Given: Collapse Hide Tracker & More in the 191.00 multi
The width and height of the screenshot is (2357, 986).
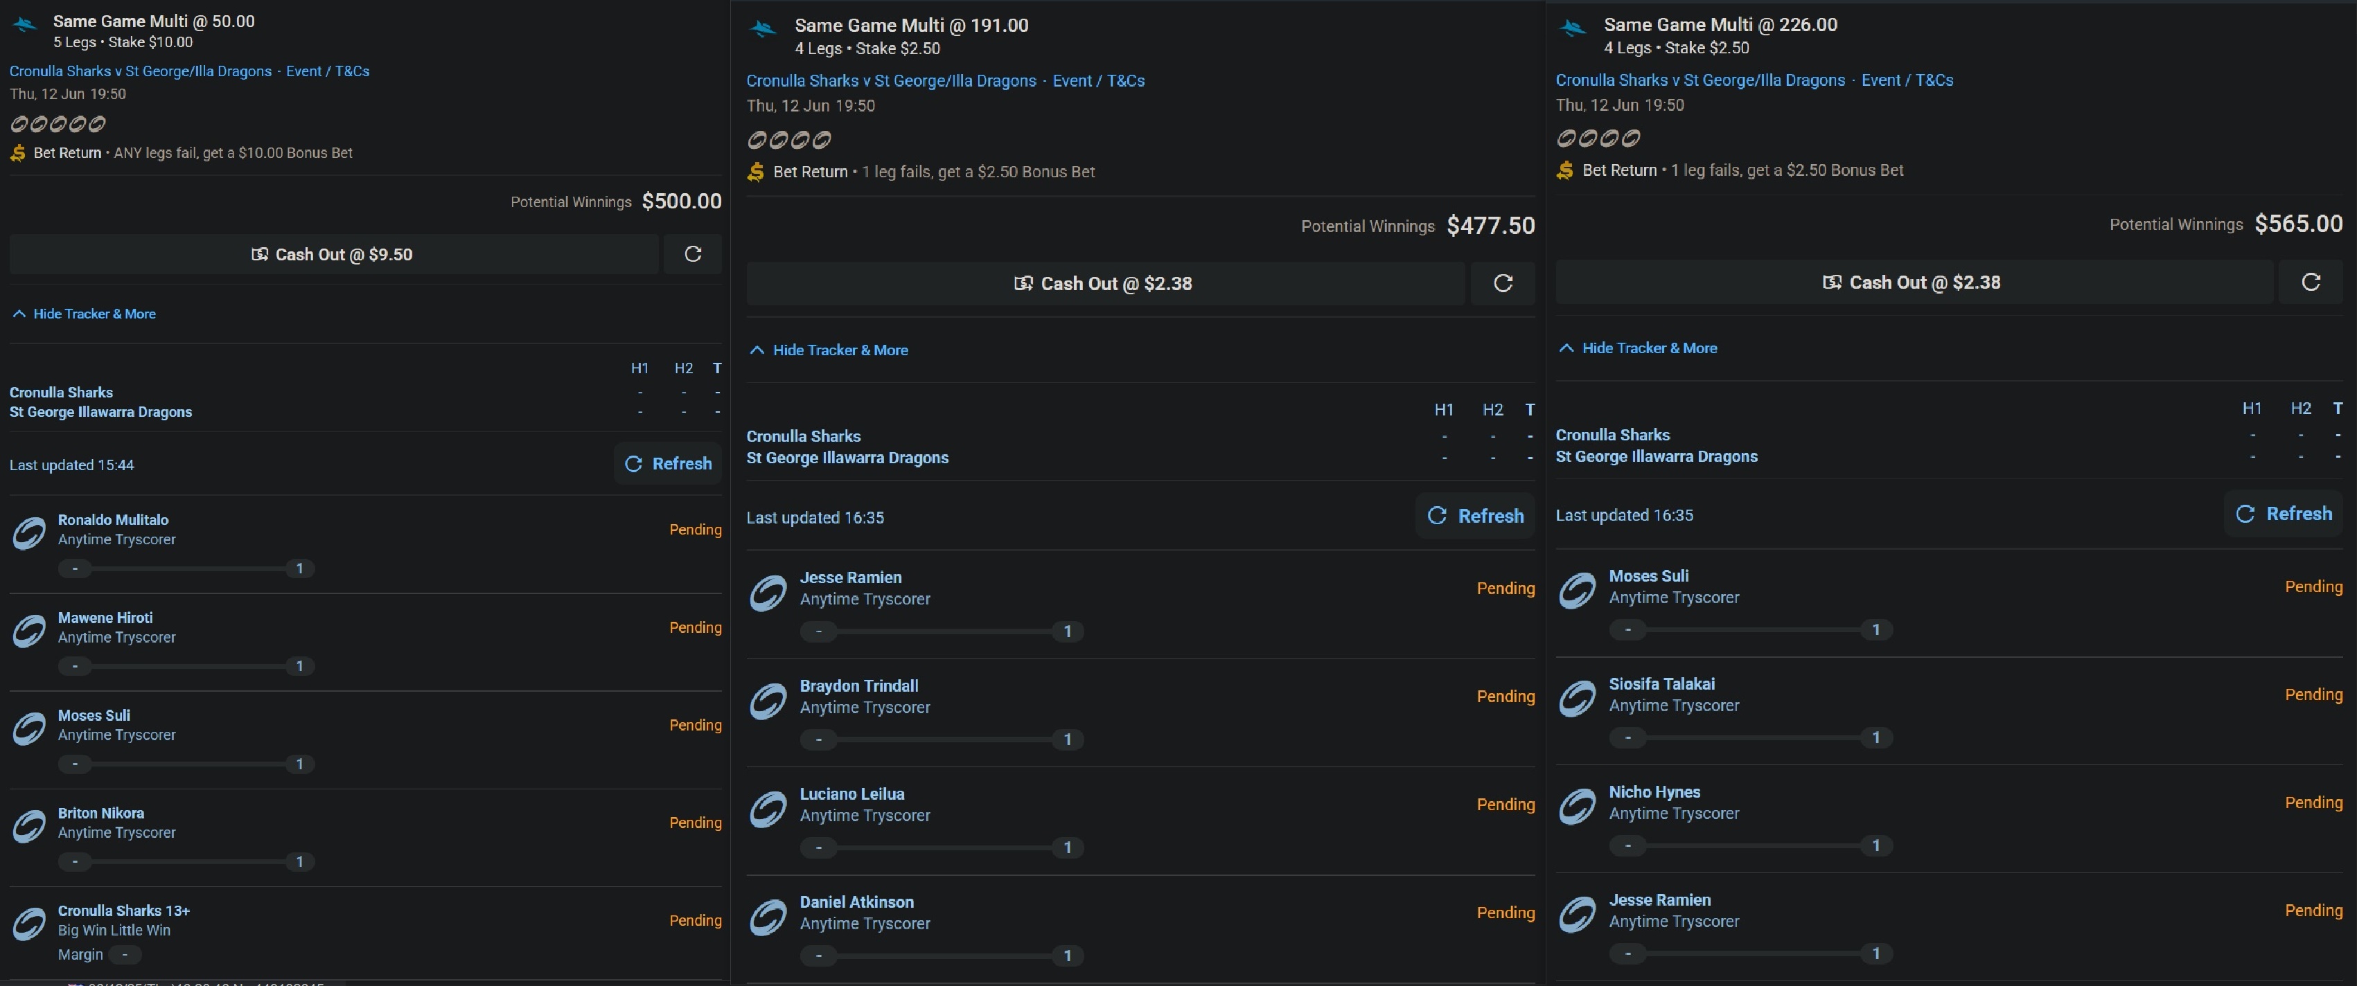Looking at the screenshot, I should tap(829, 350).
